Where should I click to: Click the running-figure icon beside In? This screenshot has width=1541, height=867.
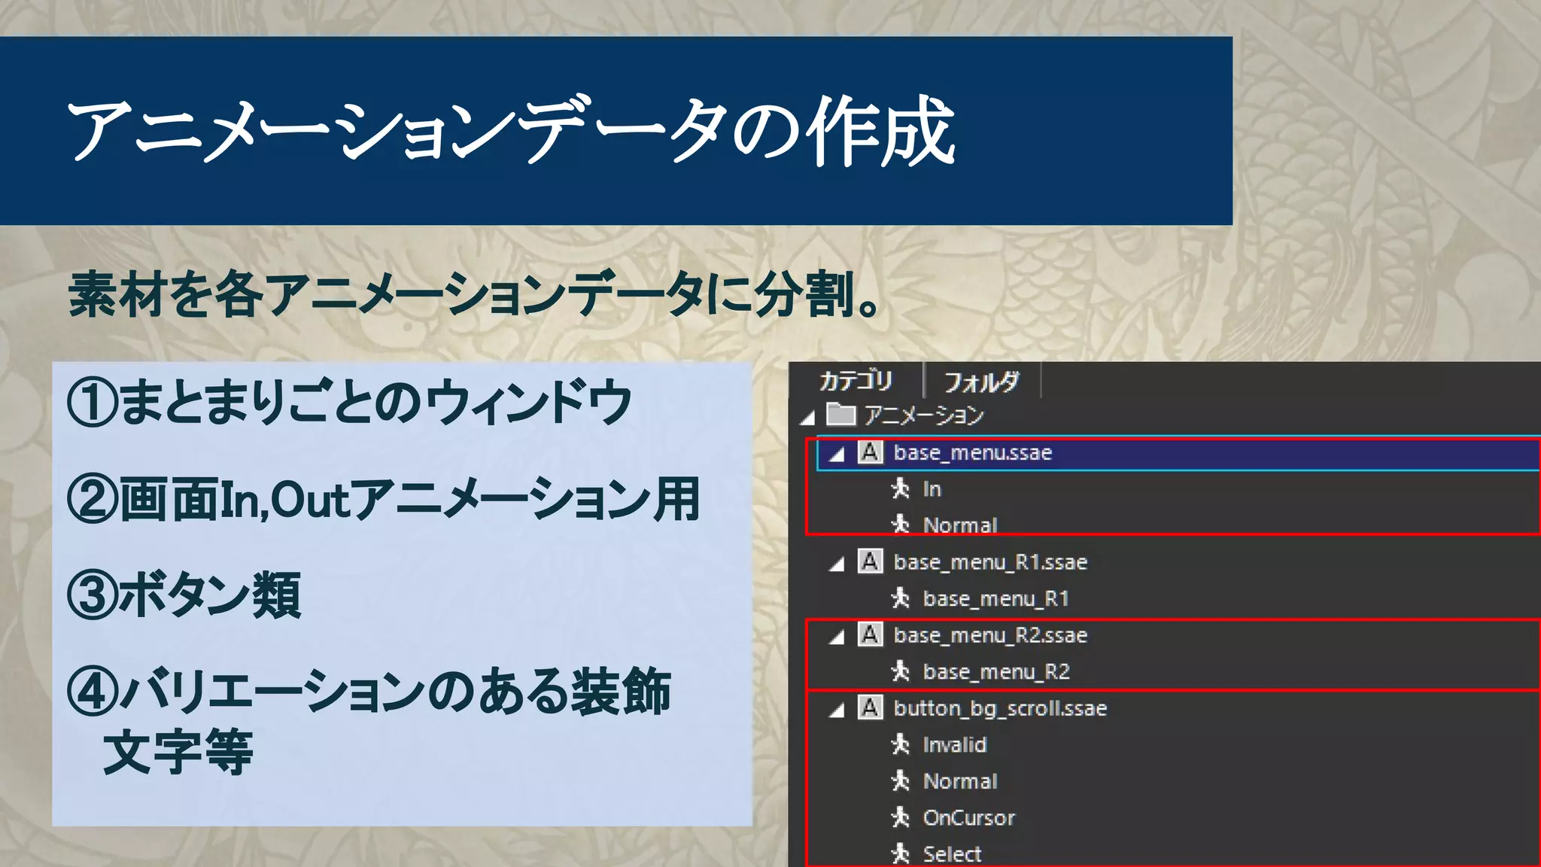click(x=901, y=488)
